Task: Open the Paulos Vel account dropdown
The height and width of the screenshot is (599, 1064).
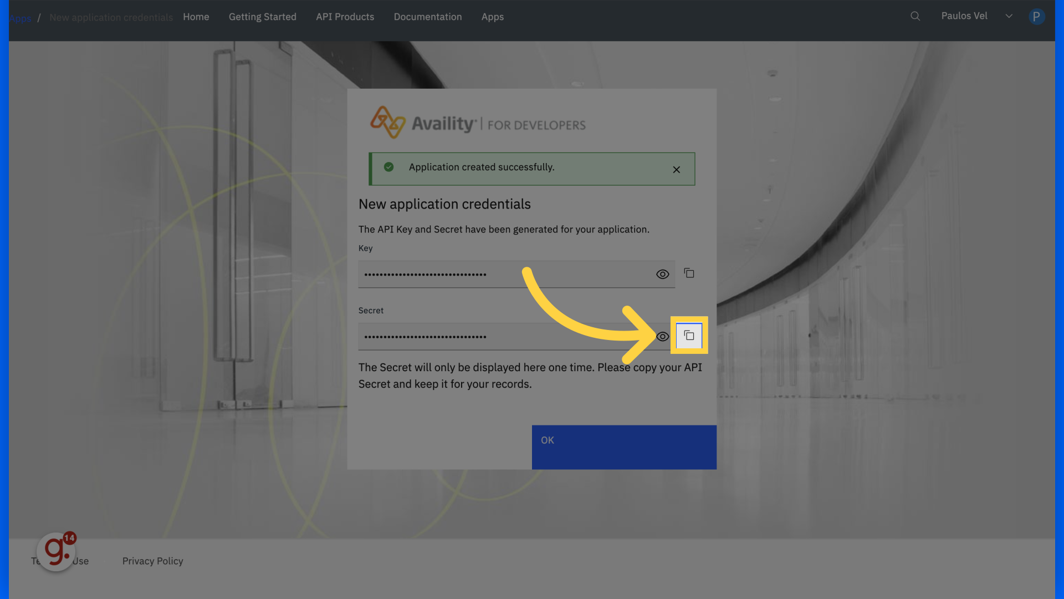Action: (x=964, y=16)
